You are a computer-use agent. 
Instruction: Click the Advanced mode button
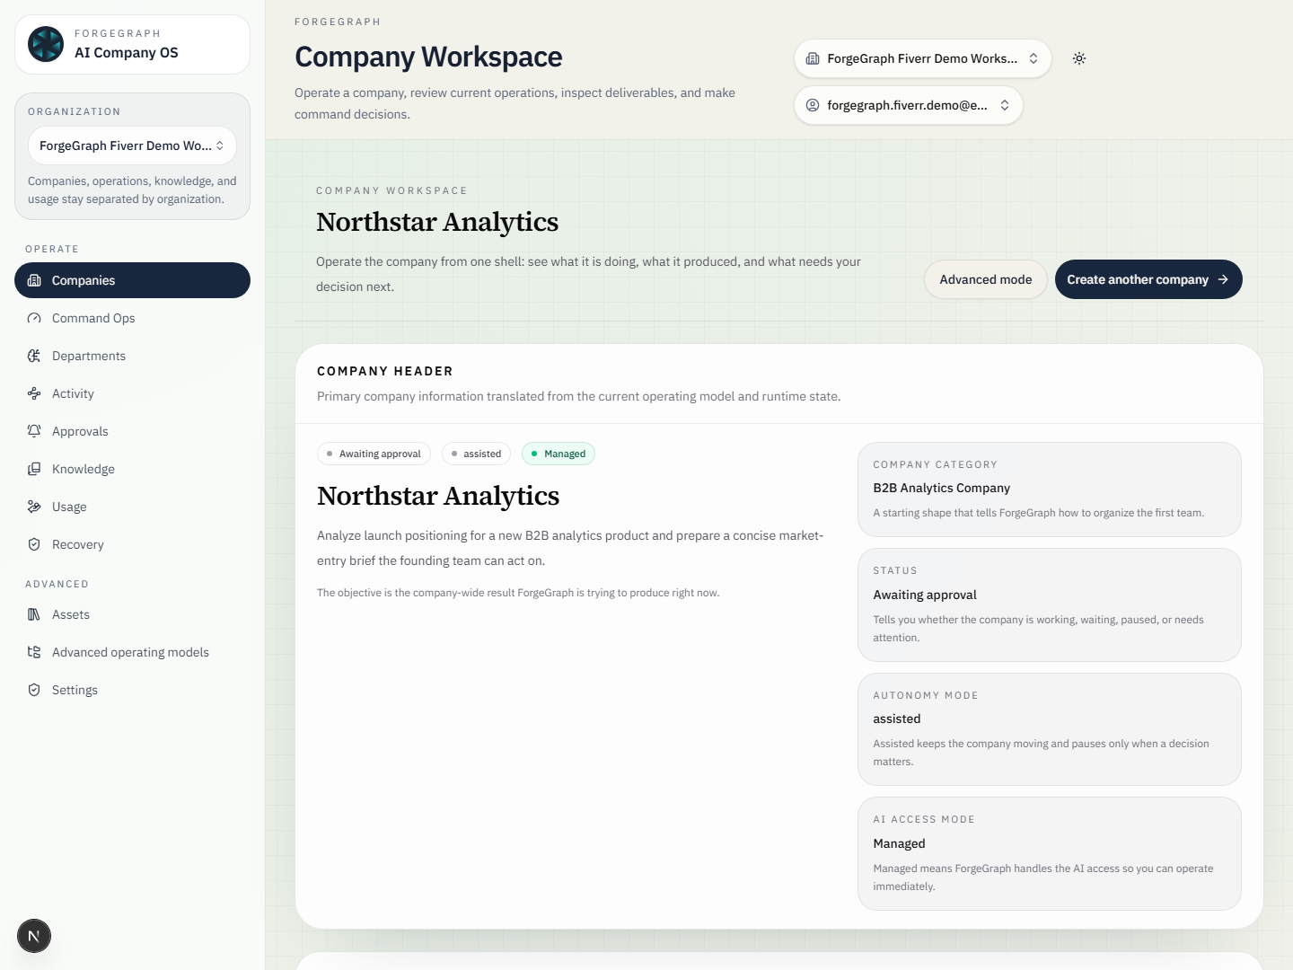[986, 279]
